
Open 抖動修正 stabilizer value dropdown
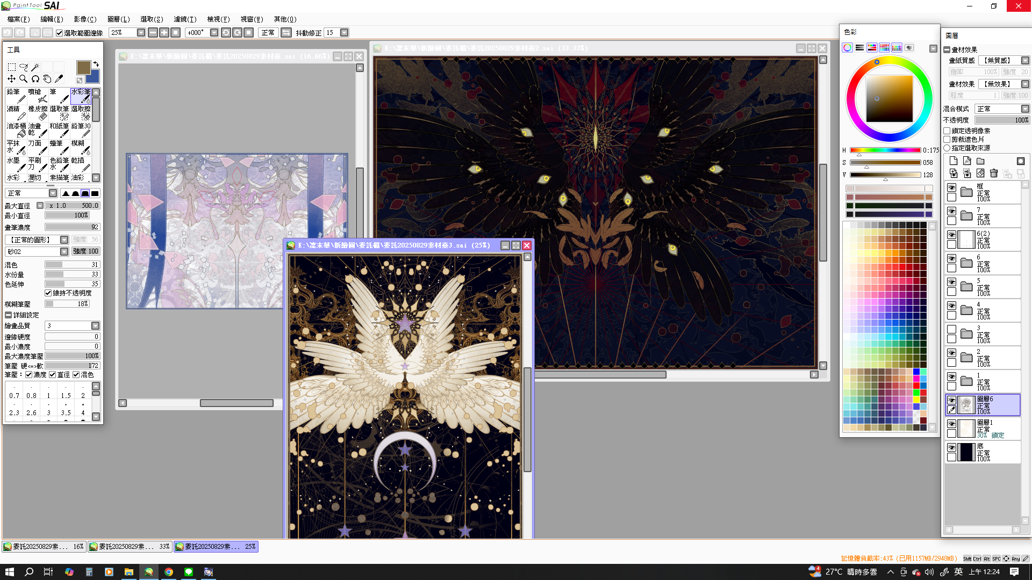(345, 33)
